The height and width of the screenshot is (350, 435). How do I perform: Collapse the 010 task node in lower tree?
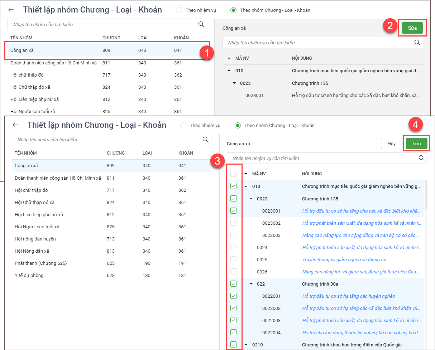coord(246,186)
